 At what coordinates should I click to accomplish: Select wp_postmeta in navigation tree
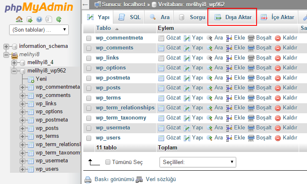click(52, 120)
